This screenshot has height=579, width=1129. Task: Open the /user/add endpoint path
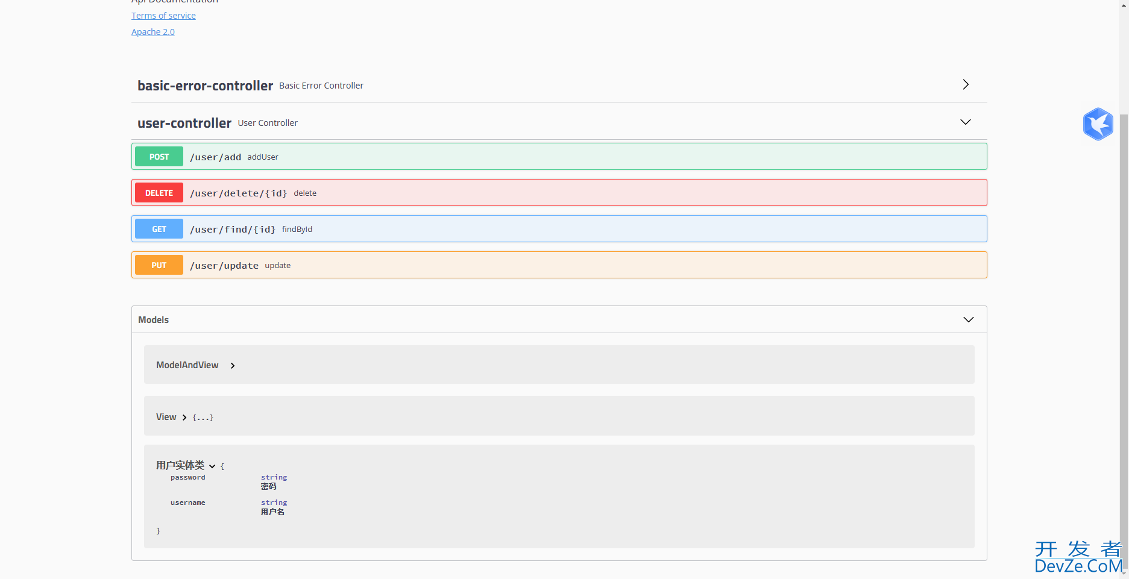point(215,157)
